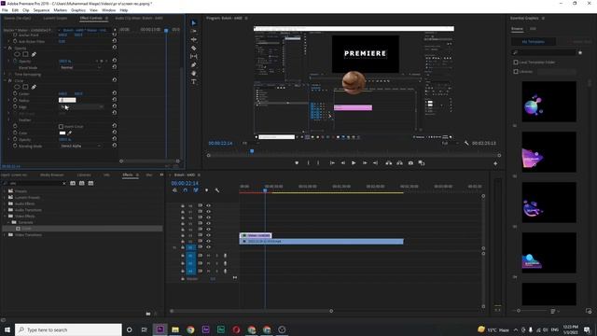Export frame with camera icon
The image size is (597, 336).
click(410, 163)
